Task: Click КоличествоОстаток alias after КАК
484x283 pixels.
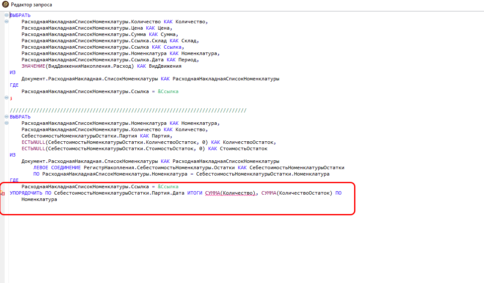Action: pyautogui.click(x=248, y=142)
